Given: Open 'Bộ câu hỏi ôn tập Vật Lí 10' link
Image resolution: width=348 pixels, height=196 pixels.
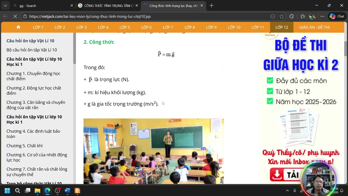Looking at the screenshot, I should 32,50.
